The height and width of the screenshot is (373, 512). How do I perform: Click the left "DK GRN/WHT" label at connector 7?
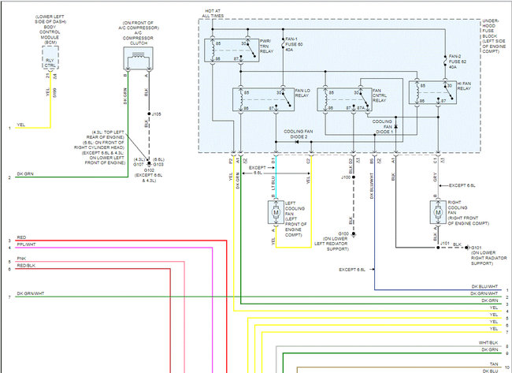31,293
